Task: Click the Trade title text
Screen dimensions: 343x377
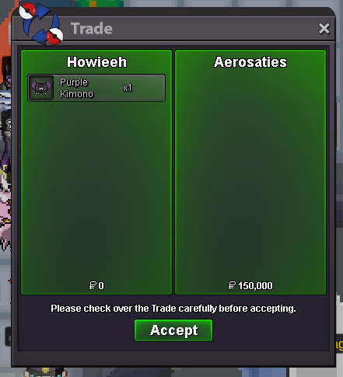Action: (x=92, y=29)
